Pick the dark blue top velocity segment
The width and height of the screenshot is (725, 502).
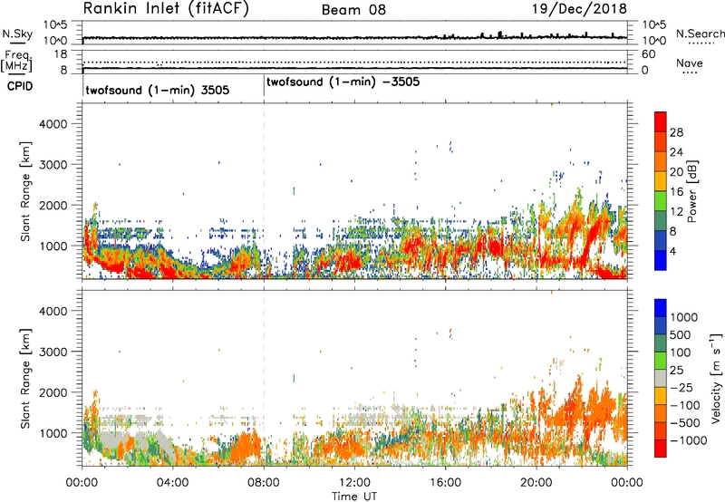point(661,308)
